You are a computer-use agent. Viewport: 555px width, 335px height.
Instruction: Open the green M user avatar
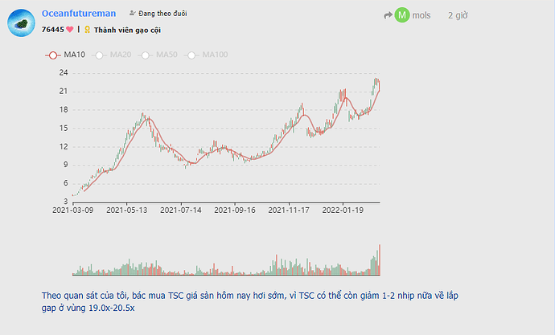click(402, 14)
